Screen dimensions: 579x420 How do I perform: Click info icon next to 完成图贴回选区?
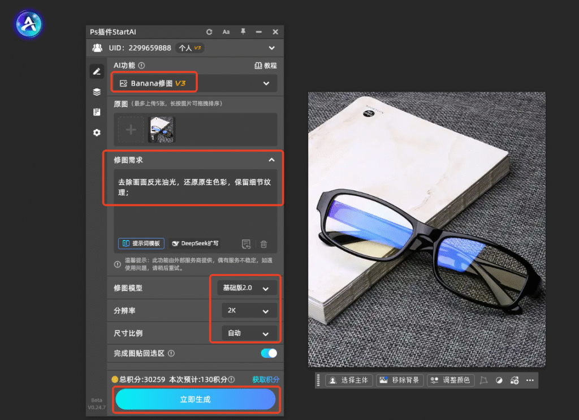coord(171,353)
